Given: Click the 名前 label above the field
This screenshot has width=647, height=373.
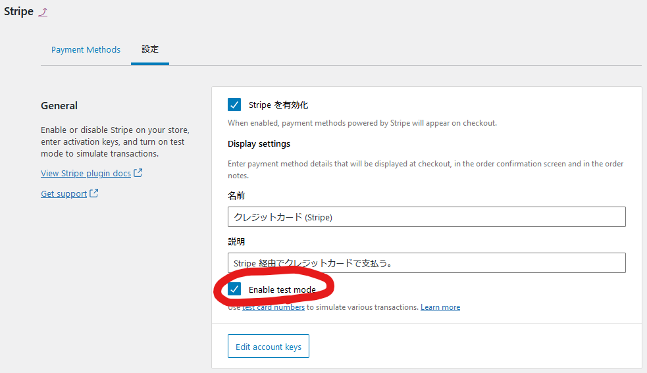Looking at the screenshot, I should [x=236, y=195].
